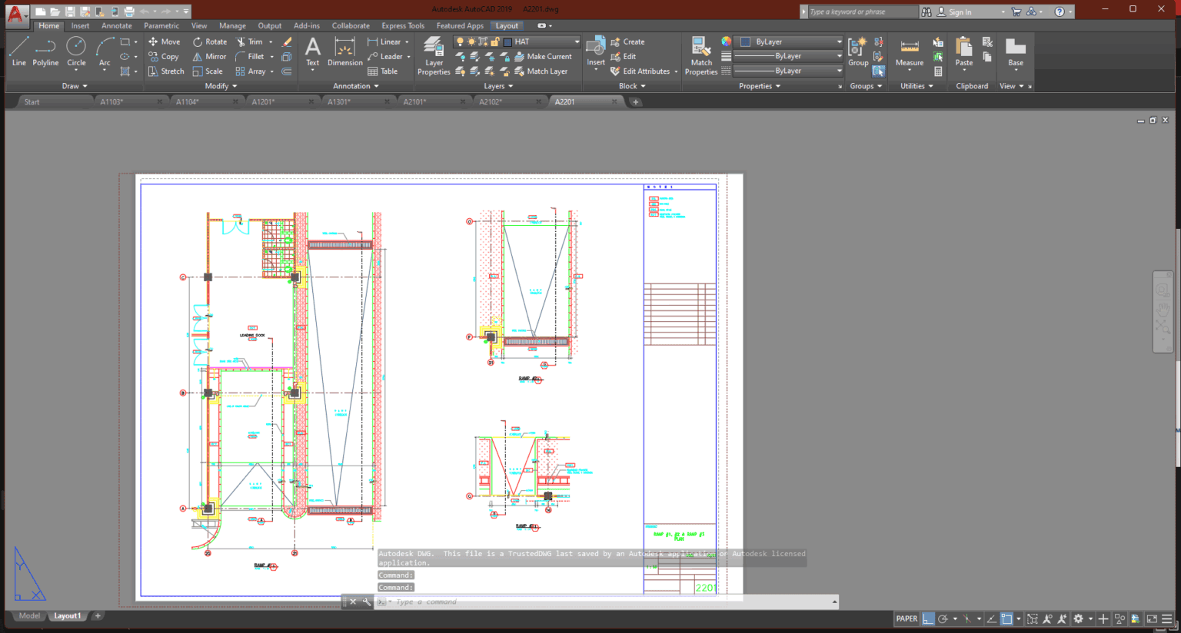Image resolution: width=1181 pixels, height=633 pixels.
Task: Open the Layer Properties manager
Action: click(433, 55)
